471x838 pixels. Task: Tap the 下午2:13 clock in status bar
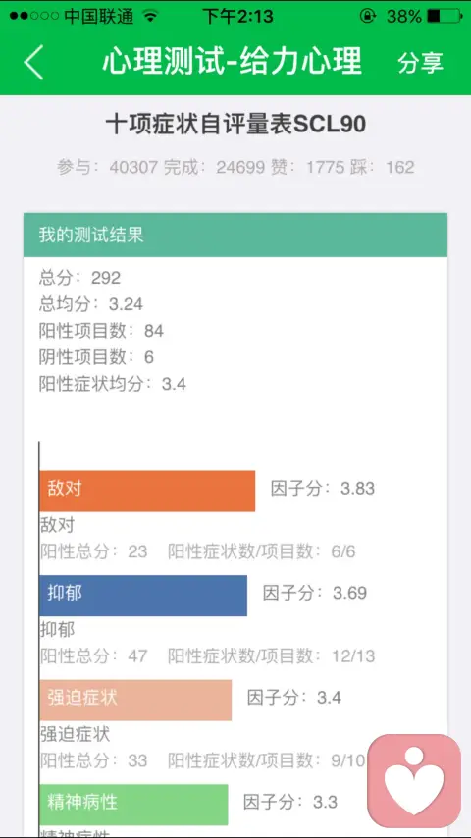[x=237, y=16]
